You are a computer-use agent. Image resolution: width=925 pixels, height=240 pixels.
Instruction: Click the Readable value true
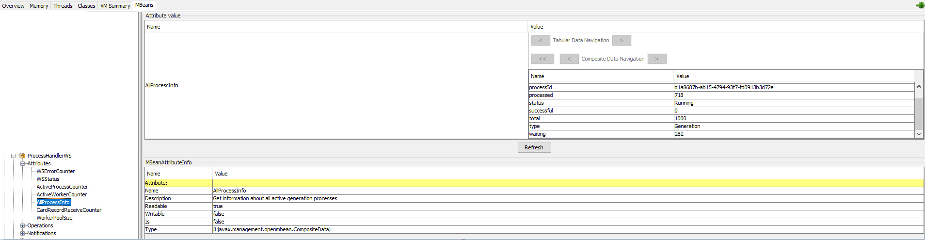tap(568, 206)
